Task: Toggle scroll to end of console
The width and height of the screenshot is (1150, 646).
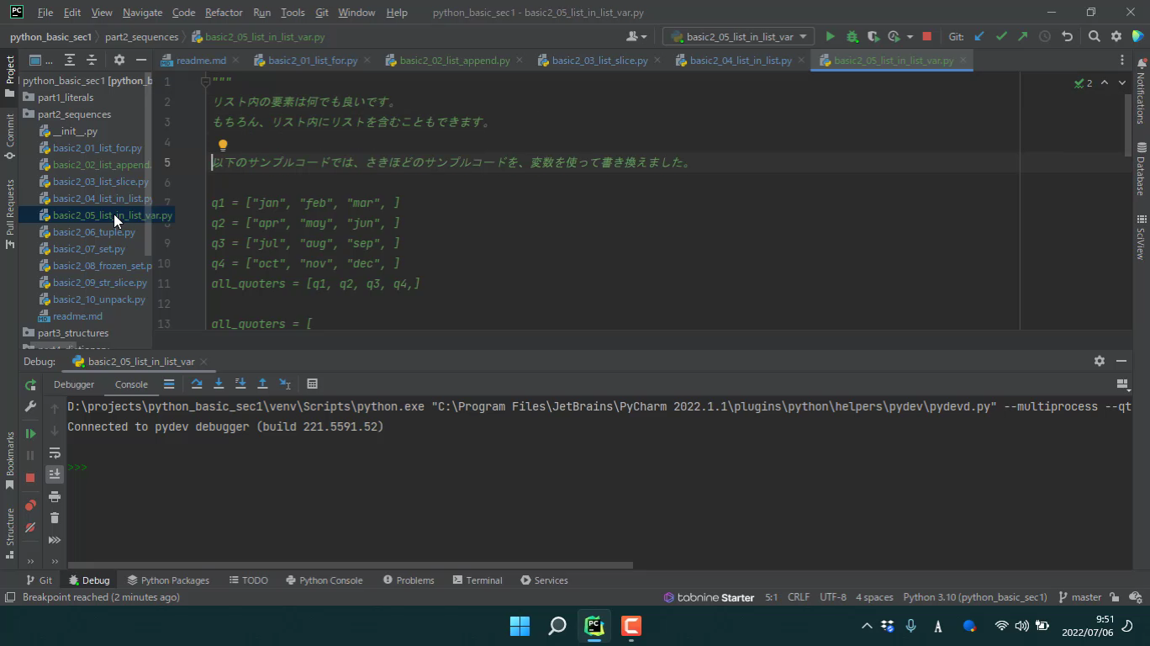Action: tap(55, 474)
